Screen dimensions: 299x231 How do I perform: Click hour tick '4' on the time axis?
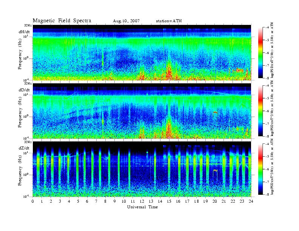[69, 202]
